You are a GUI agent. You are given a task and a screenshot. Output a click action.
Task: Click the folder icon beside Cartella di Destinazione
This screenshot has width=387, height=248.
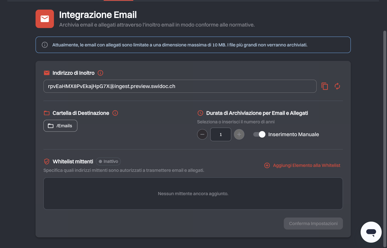coord(47,113)
